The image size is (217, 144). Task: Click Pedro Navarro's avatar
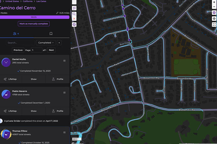pos(6,94)
